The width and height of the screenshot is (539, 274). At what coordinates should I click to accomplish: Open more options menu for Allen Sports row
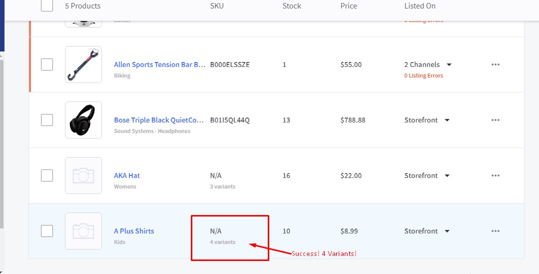tap(496, 64)
